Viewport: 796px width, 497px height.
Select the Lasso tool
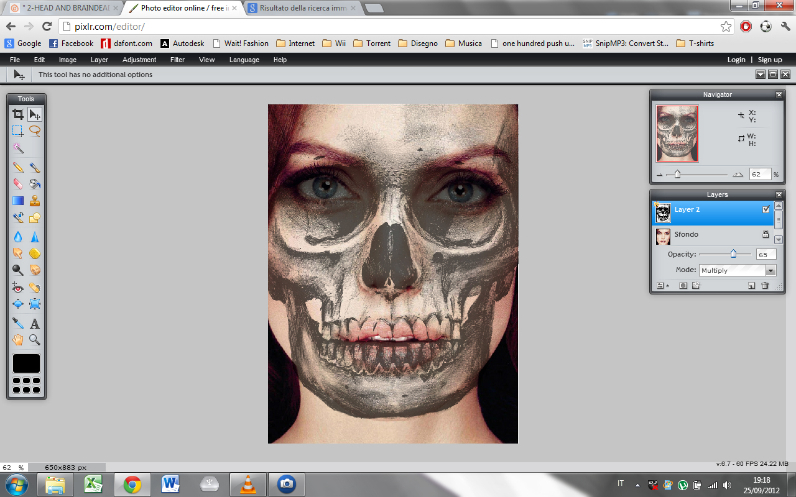coord(35,131)
